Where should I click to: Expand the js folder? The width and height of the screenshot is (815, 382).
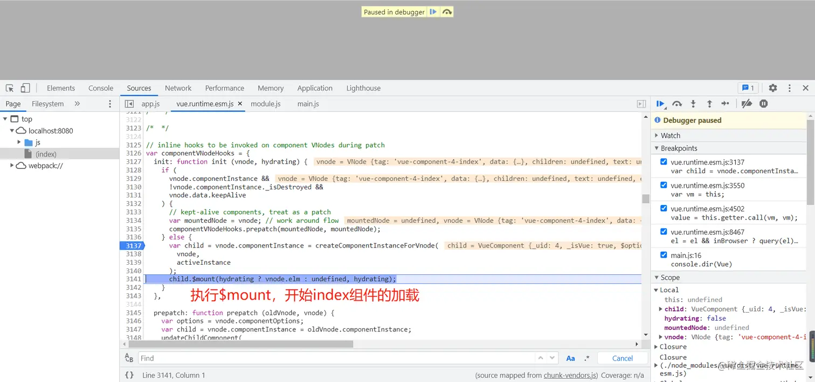pos(19,143)
